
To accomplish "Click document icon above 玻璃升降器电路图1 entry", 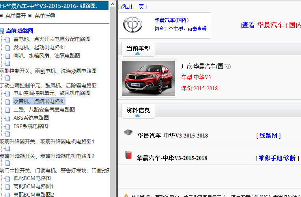I will (7, 134).
